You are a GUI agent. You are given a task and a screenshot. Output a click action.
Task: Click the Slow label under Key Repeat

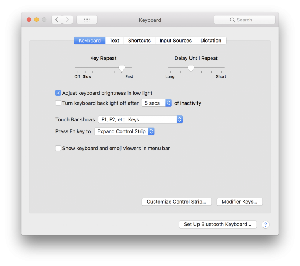pos(87,76)
